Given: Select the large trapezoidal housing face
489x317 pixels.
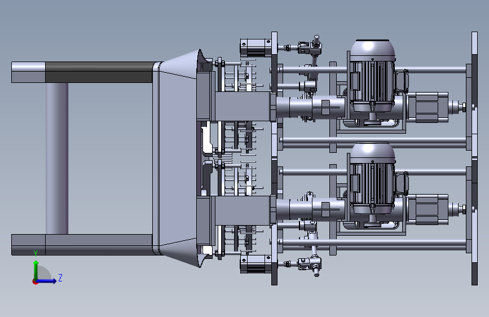Looking at the screenshot, I should click(x=178, y=158).
